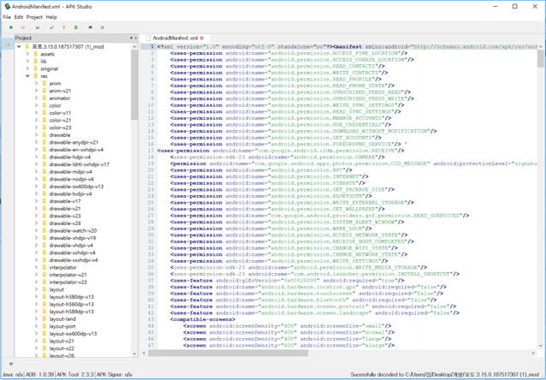Image resolution: width=546 pixels, height=380 pixels.
Task: Close the AndroidManifest.xml tab via red icon
Action: tap(202, 38)
